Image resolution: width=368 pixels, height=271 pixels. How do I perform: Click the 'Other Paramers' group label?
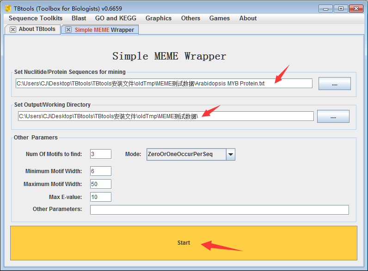[x=36, y=138]
